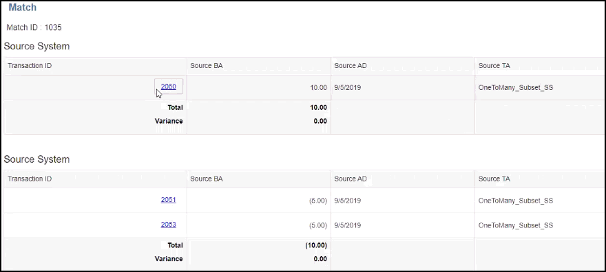Open transaction 2050 link
This screenshot has width=606, height=272.
(169, 87)
